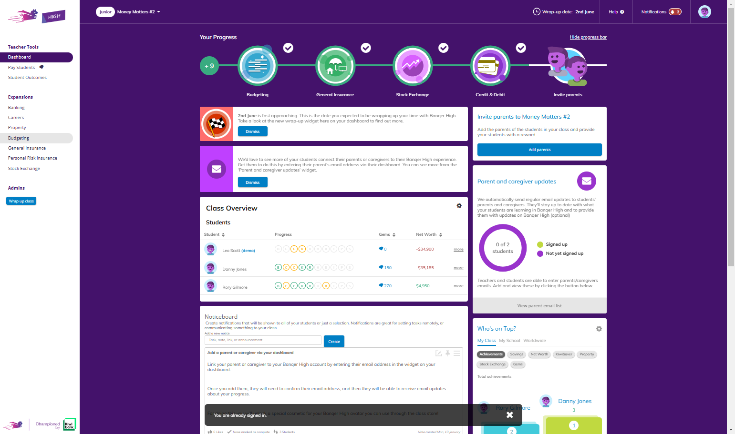Image resolution: width=735 pixels, height=434 pixels.
Task: Switch to My Class tab
Action: point(487,341)
